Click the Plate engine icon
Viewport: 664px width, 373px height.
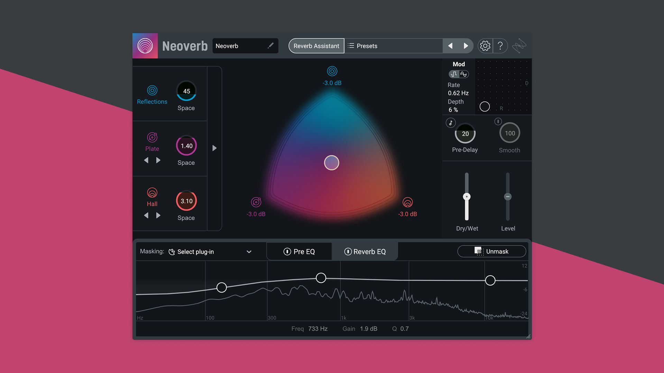[x=152, y=137]
